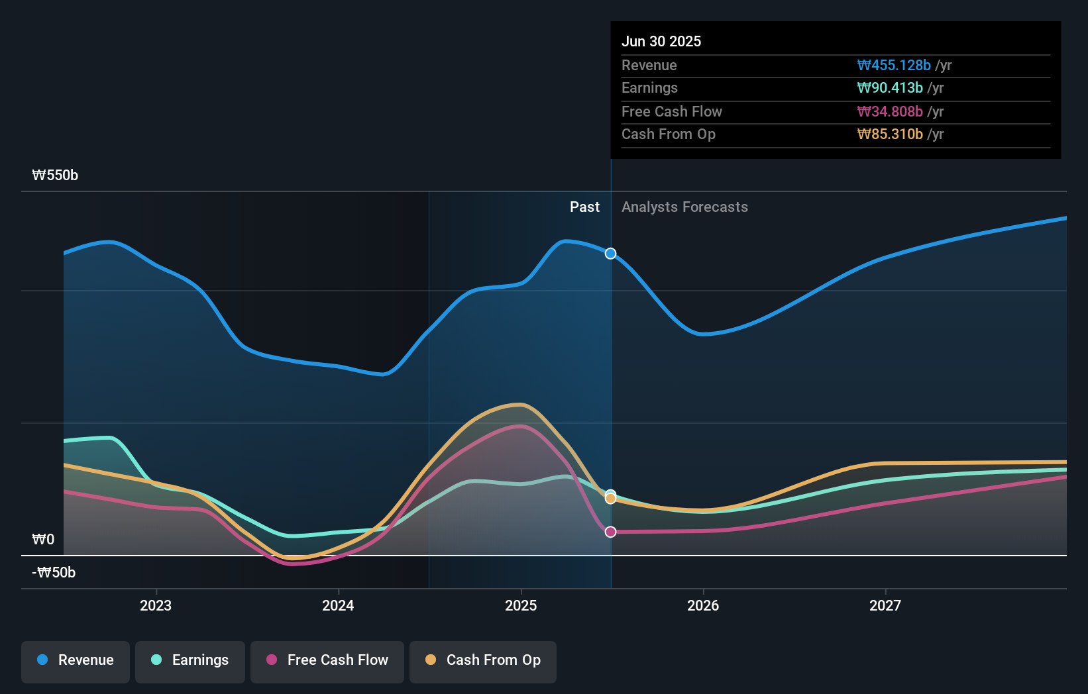Toggle the Revenue series visibility
The width and height of the screenshot is (1088, 694).
point(75,660)
